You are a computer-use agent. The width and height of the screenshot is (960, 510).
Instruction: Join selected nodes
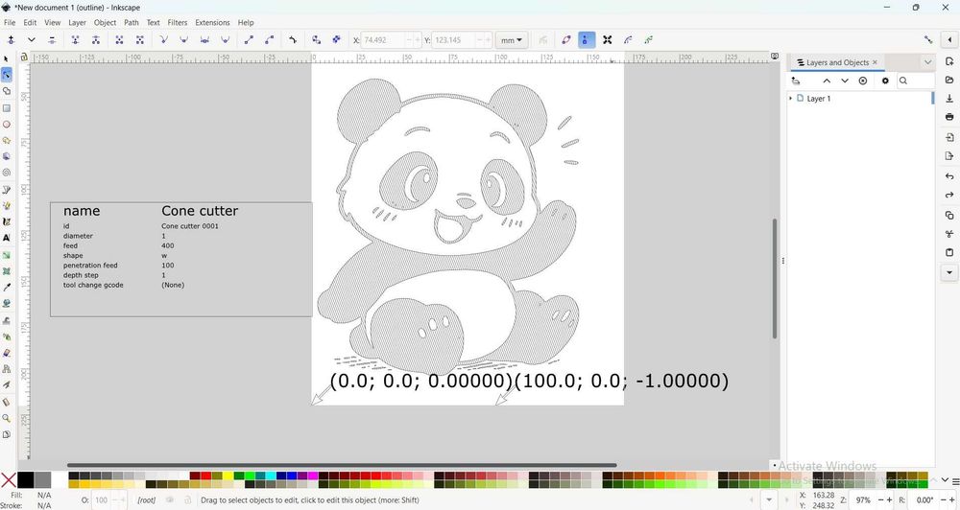pyautogui.click(x=75, y=39)
